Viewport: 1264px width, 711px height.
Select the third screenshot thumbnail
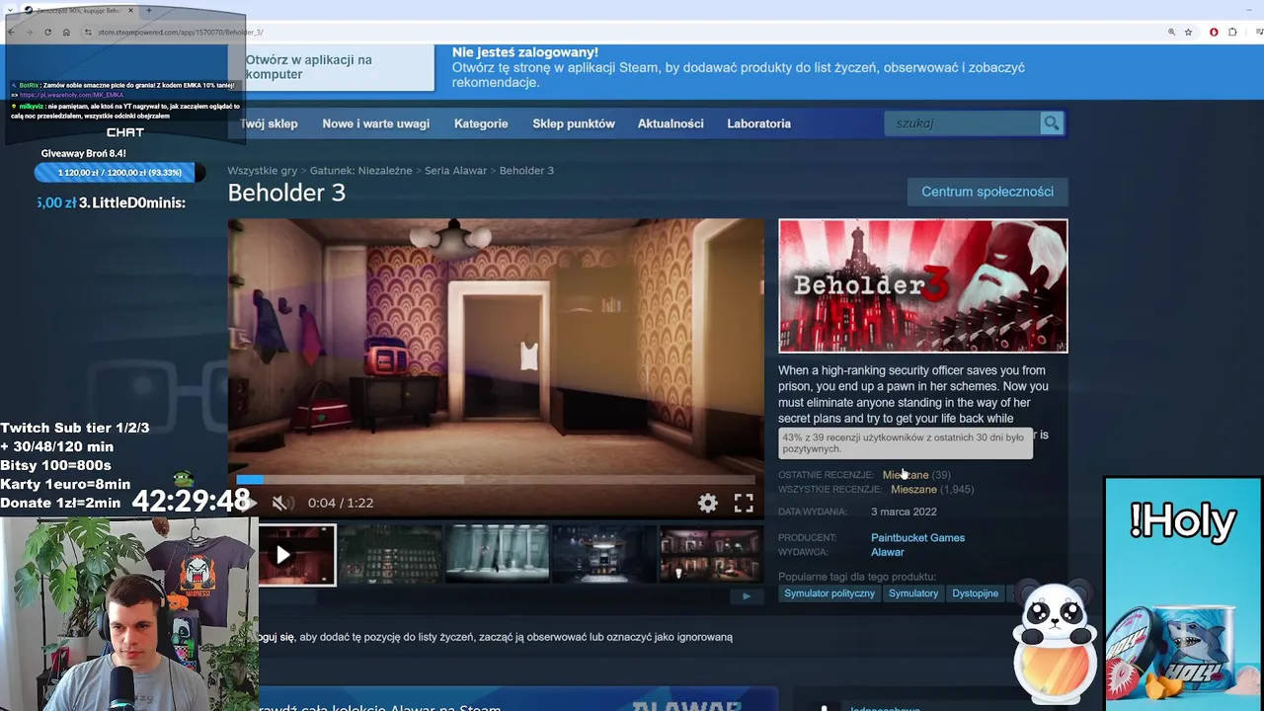tap(497, 554)
